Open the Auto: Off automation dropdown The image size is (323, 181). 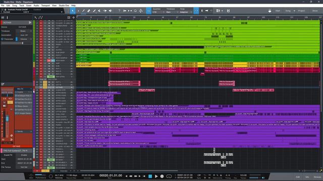click(x=24, y=35)
